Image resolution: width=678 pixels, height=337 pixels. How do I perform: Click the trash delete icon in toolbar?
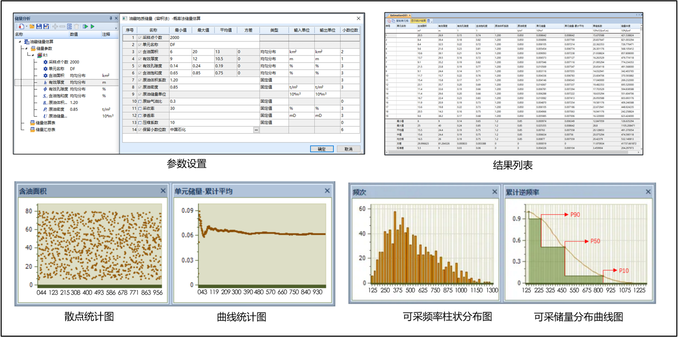[x=77, y=27]
